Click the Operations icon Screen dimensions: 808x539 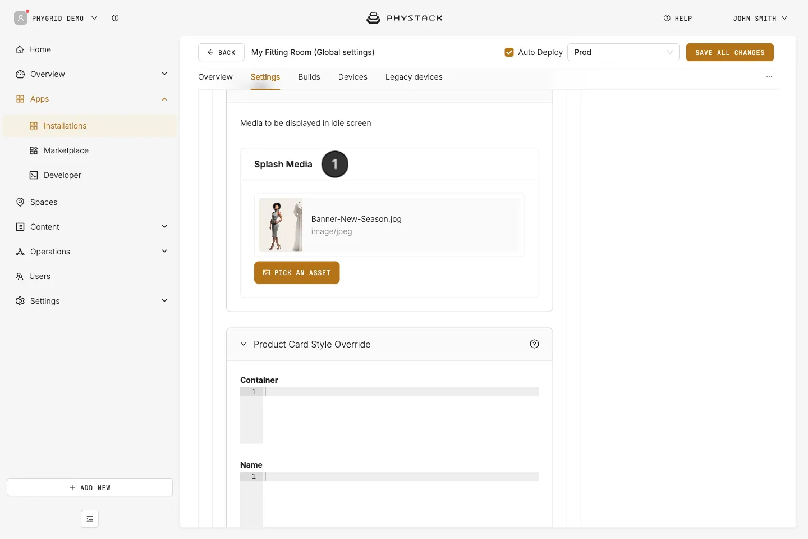(x=20, y=252)
